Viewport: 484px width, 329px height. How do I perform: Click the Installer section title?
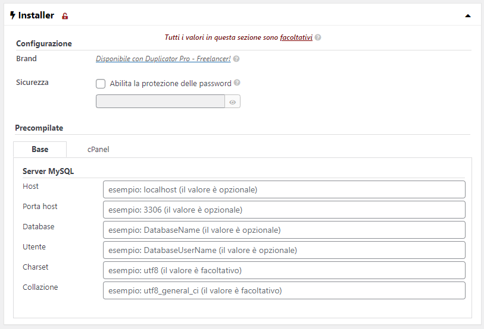(36, 15)
